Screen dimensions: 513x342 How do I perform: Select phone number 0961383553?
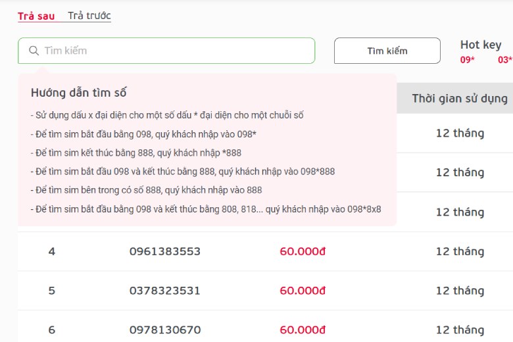pos(165,251)
